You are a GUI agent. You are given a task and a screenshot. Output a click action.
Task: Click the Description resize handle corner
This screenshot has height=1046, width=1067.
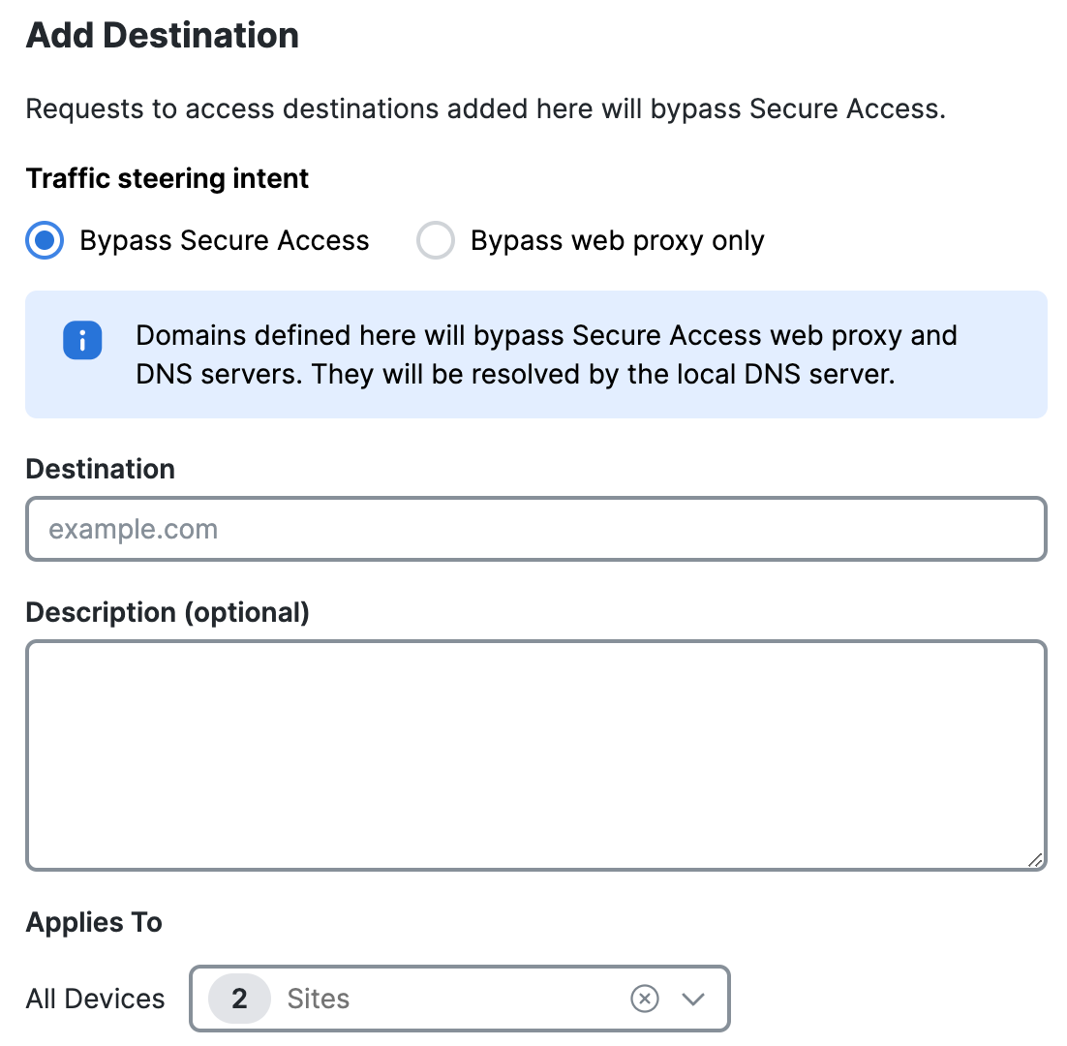1035,859
